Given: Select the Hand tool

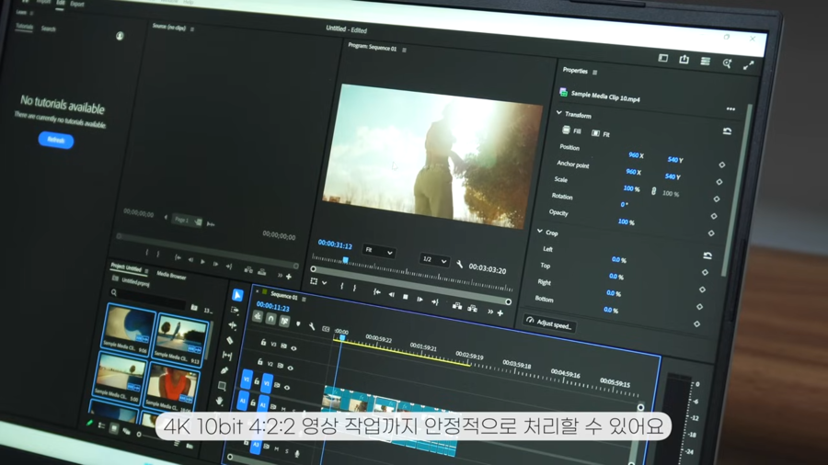Looking at the screenshot, I should coord(219,402).
